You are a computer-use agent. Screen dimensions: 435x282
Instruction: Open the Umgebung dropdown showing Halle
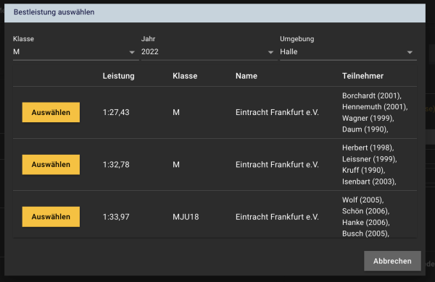[348, 52]
